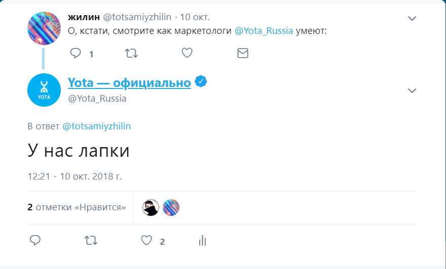Viewport: 446px width, 269px height.
Task: Open the colorful liker avatar in the likes row
Action: tap(171, 207)
